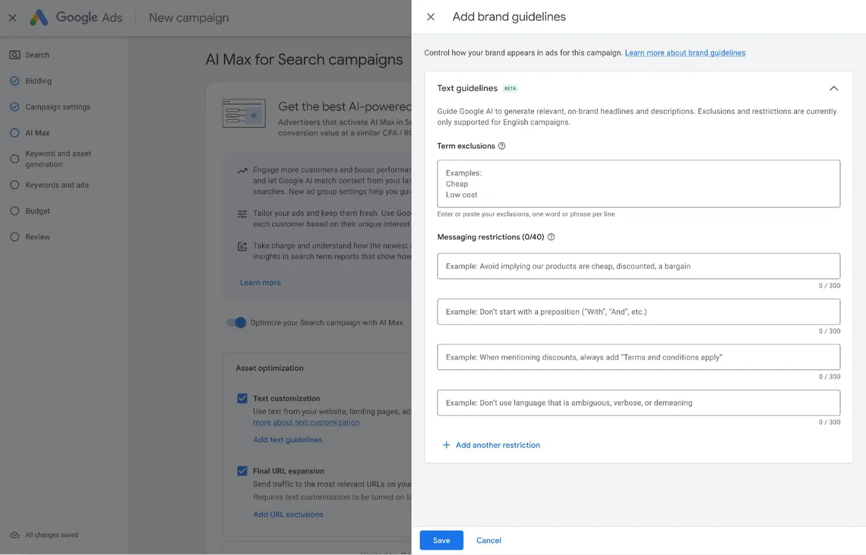Collapse the Text guidelines section

[834, 88]
